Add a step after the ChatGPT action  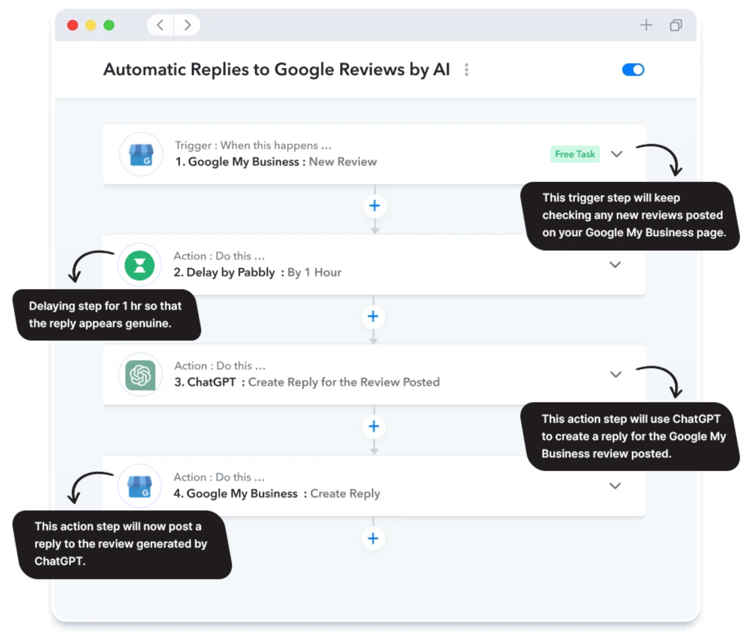click(x=374, y=427)
